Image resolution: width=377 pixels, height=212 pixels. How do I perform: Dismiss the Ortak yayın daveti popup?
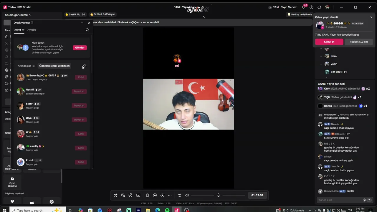371,17
